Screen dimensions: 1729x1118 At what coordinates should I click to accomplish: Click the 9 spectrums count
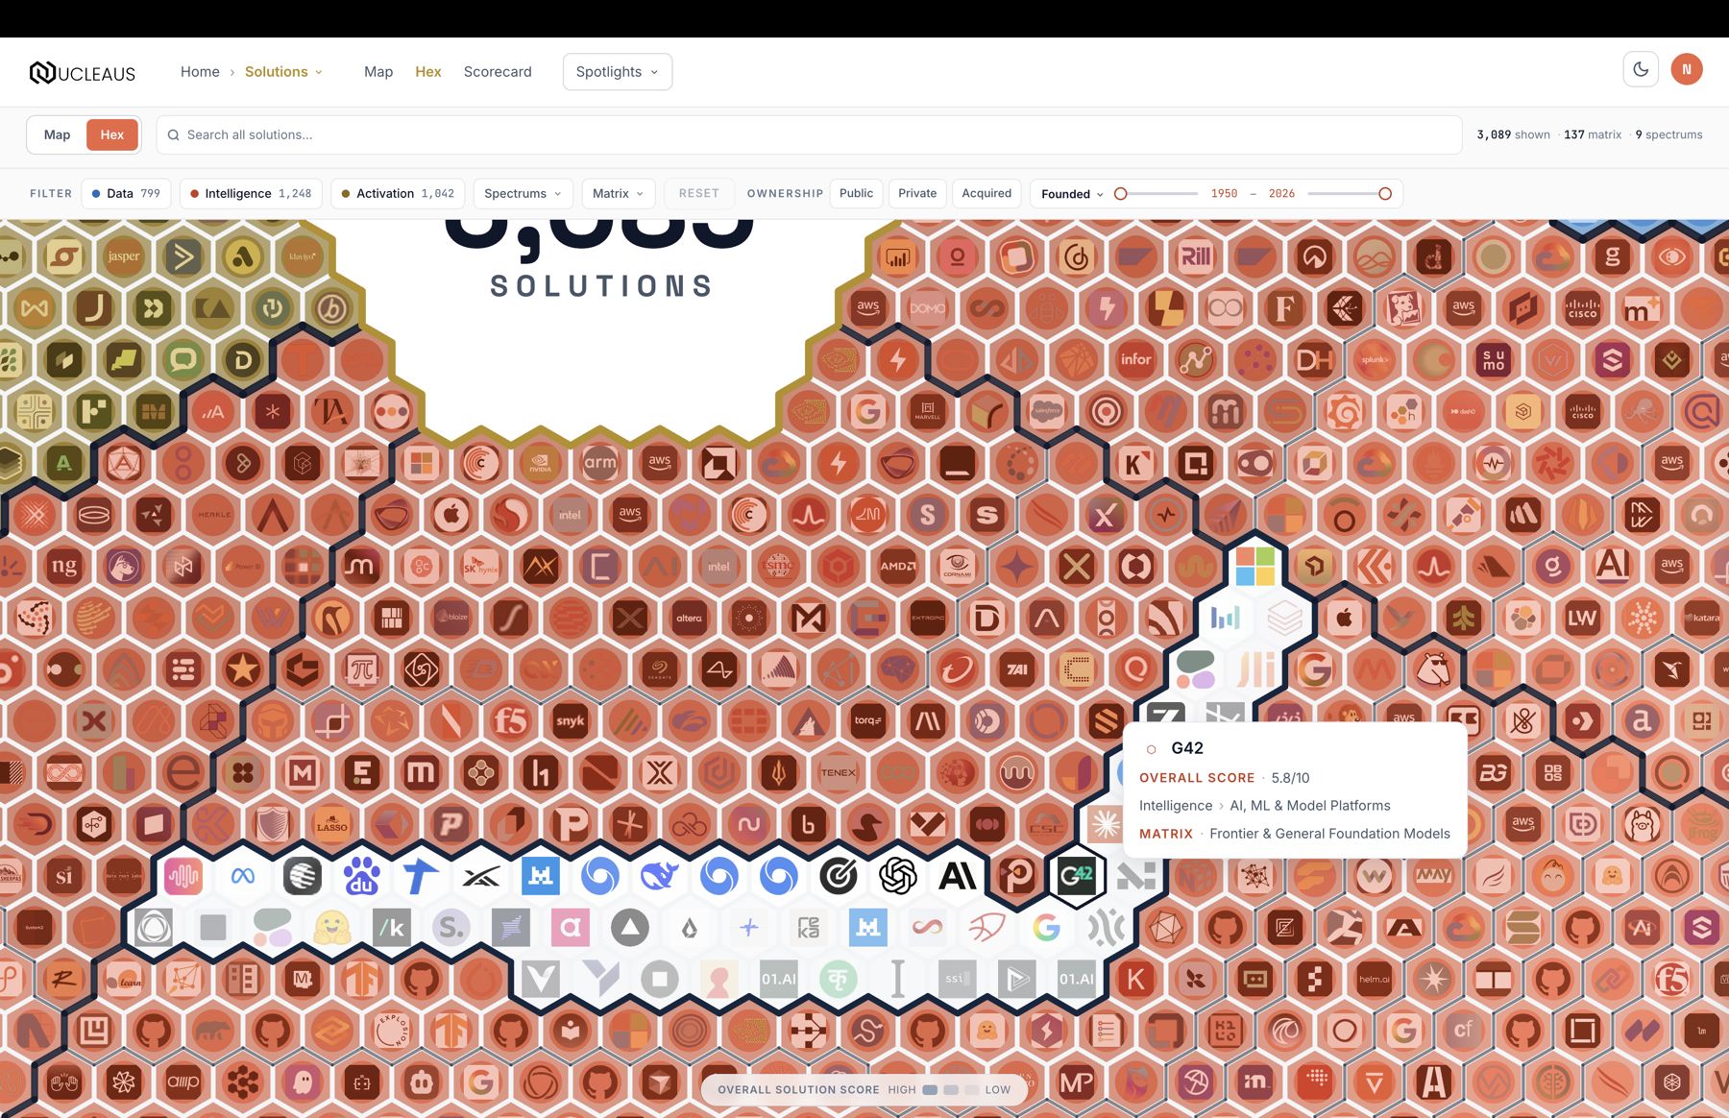[1668, 135]
